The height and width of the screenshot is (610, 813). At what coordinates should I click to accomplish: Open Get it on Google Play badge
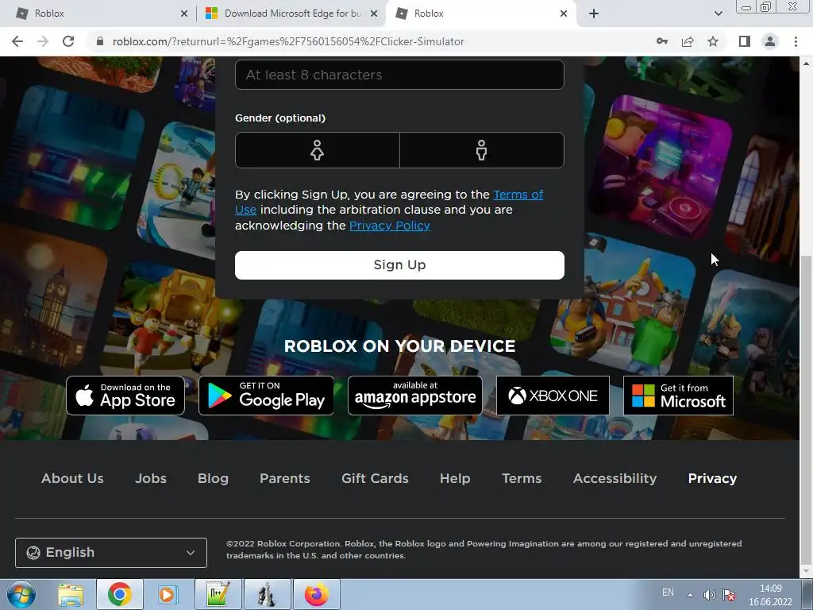[266, 396]
